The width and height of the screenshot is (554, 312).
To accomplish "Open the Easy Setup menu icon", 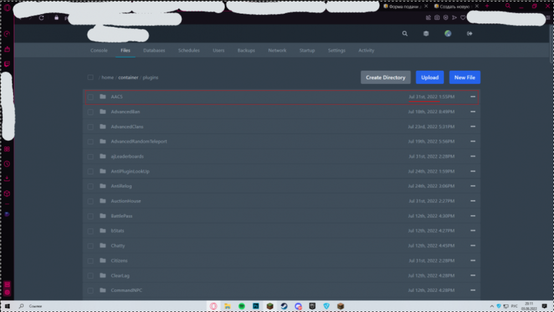I will tap(548, 18).
